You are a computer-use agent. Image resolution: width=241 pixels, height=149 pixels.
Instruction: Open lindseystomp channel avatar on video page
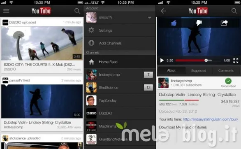163,83
